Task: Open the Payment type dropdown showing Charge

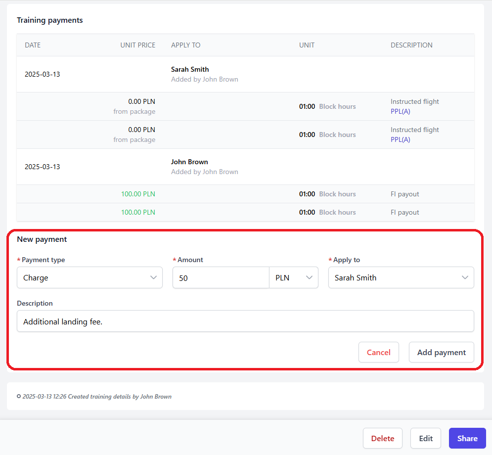Action: click(x=89, y=277)
